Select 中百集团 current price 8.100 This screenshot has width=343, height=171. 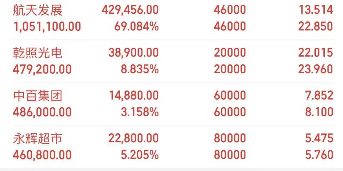(x=319, y=112)
